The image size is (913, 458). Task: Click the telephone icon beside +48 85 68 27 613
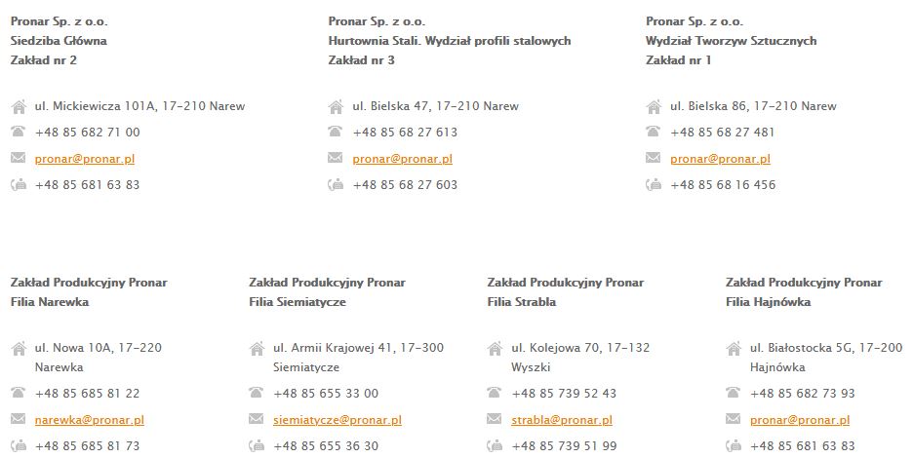point(337,133)
